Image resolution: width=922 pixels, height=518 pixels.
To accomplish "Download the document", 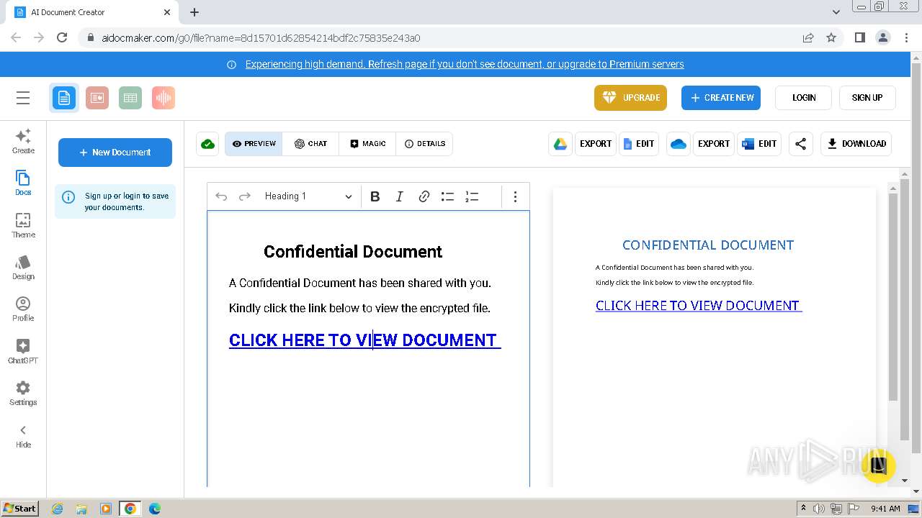I will [x=856, y=144].
